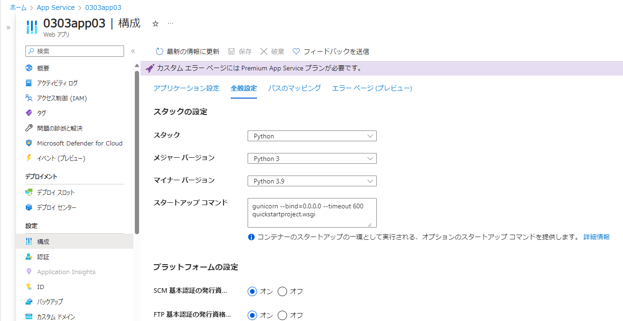The width and height of the screenshot is (623, 321).
Task: Open the メジャー バージョン Python 3 dropdown
Action: [x=312, y=159]
